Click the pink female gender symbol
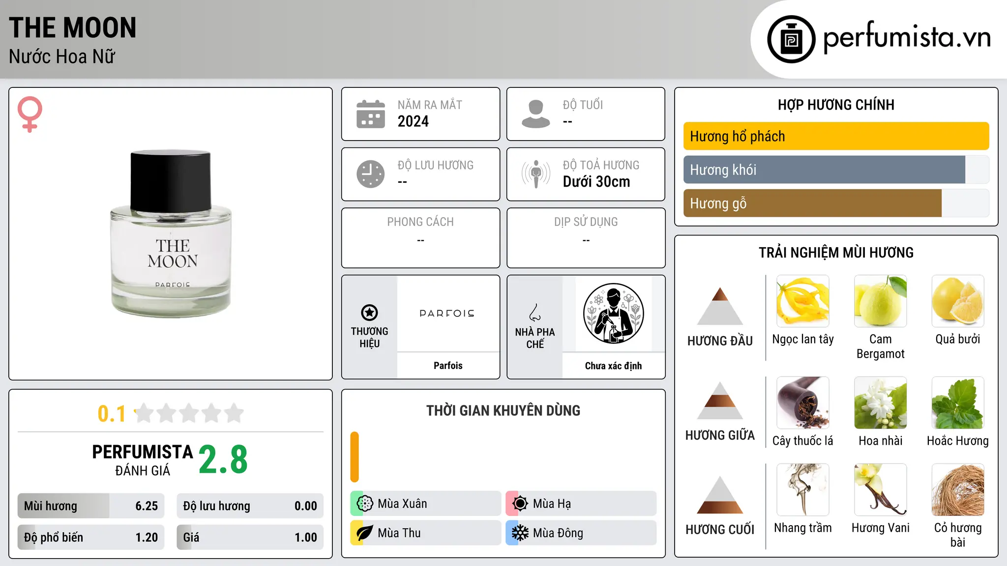Viewport: 1007px width, 566px height. [x=30, y=114]
